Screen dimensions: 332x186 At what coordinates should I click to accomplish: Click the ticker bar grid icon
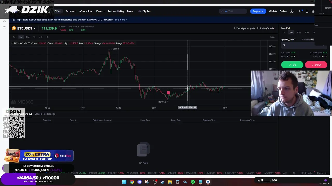pos(294,173)
